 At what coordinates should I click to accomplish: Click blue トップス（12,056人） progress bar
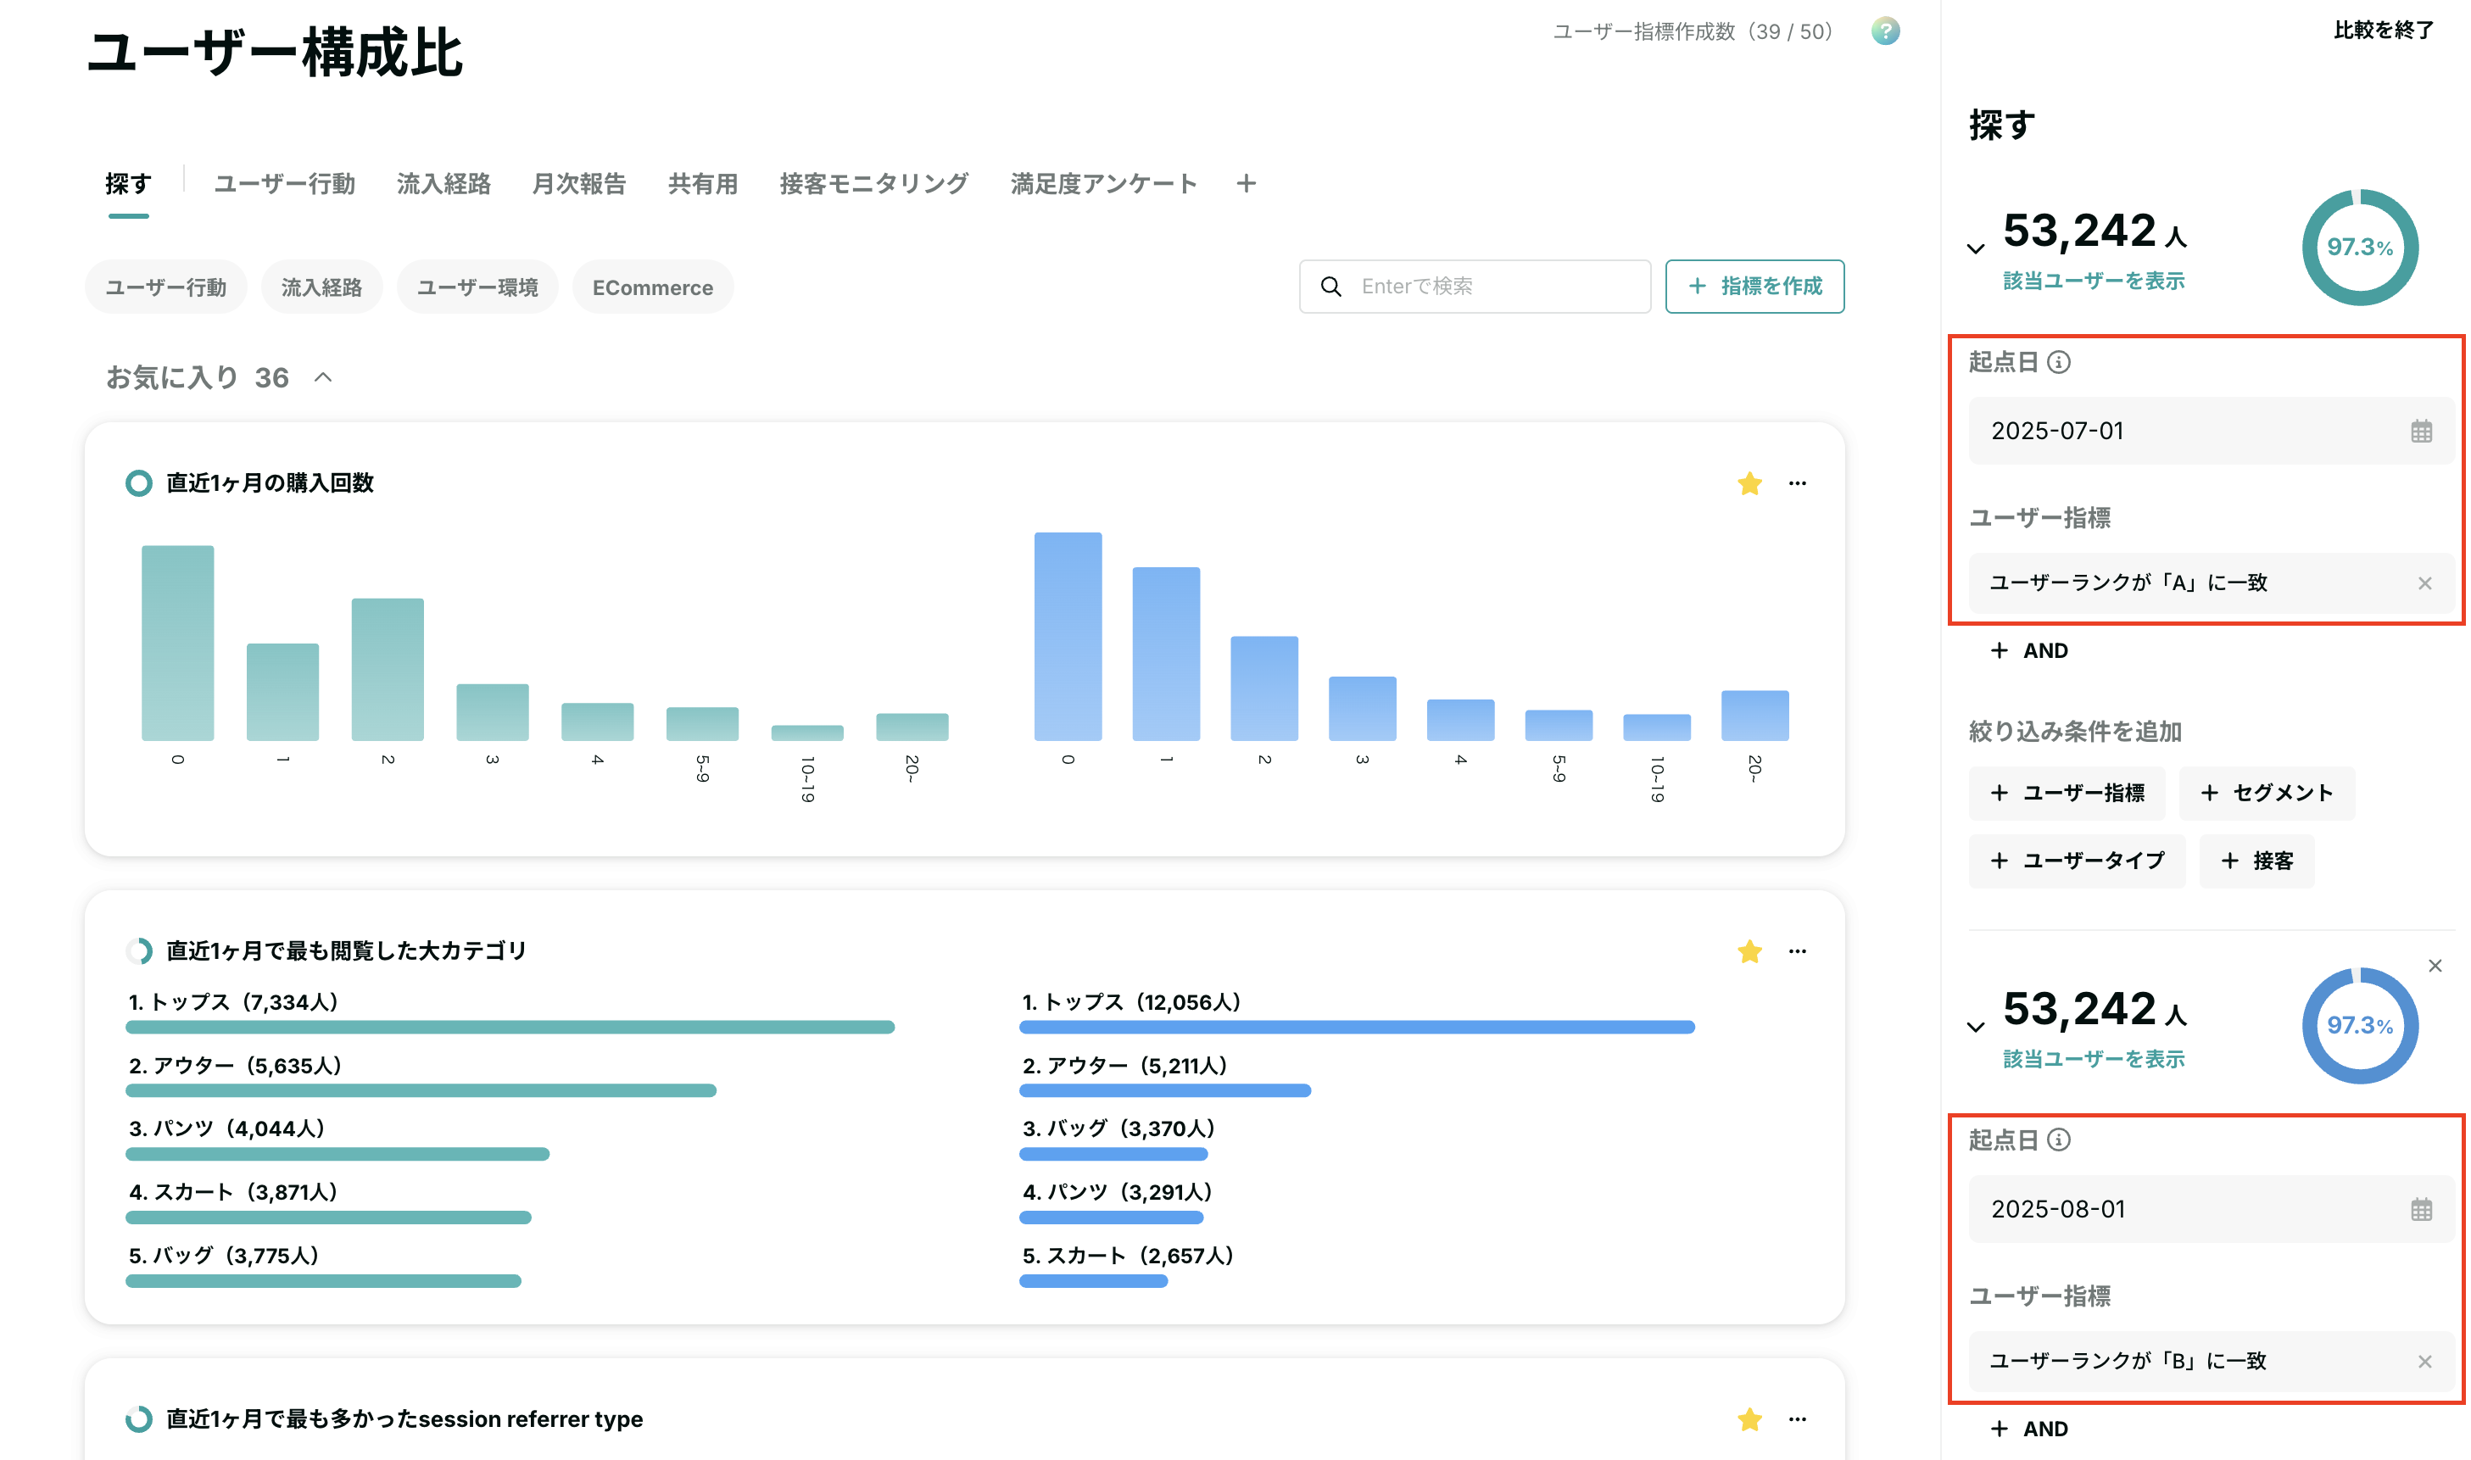coord(1357,1027)
